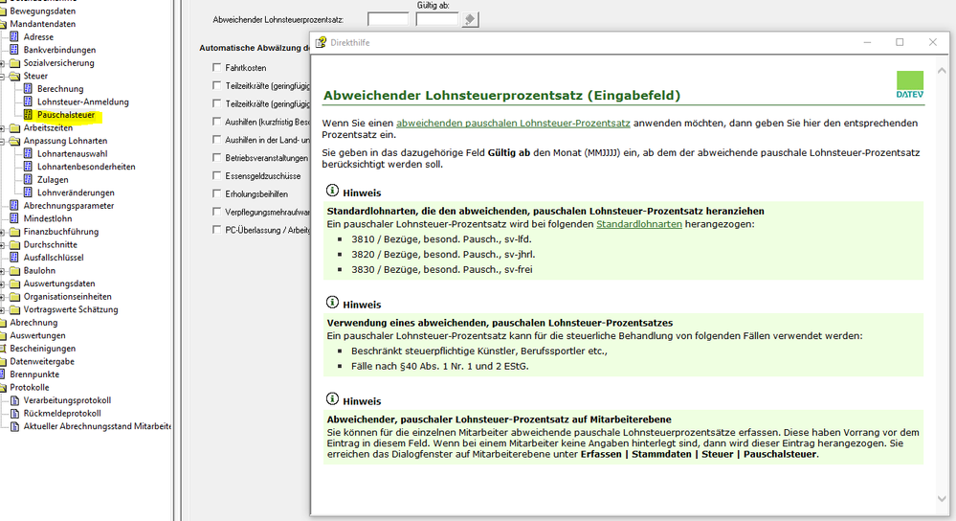Click the Mindestlohn document icon

[14, 218]
